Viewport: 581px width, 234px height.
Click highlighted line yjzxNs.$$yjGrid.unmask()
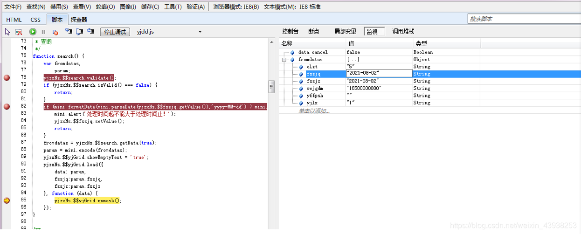[88, 200]
